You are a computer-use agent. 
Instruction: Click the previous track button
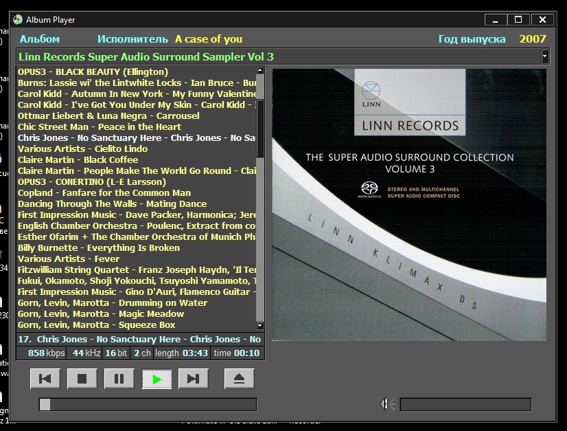click(x=45, y=379)
